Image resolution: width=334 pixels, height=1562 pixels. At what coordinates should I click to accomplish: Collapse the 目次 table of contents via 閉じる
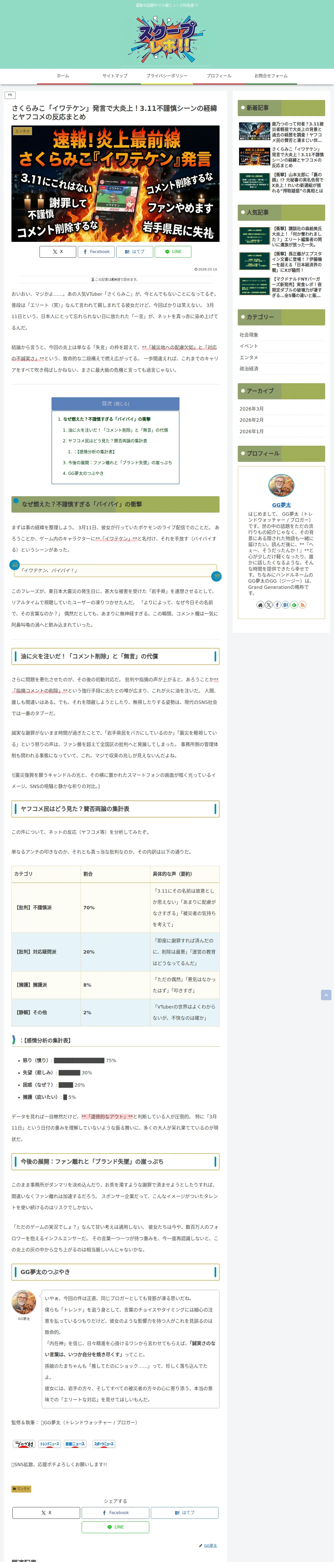[122, 404]
